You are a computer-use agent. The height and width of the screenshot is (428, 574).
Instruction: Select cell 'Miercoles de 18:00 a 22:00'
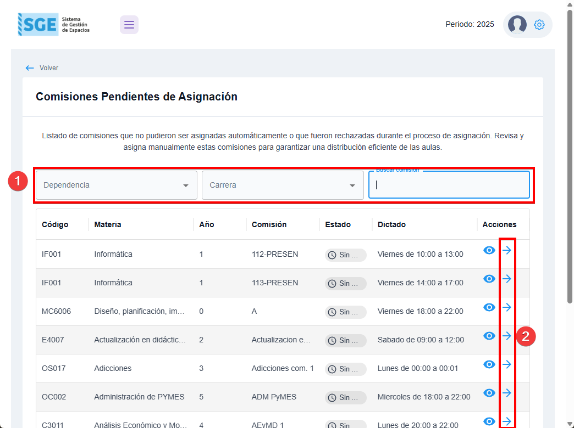(x=424, y=397)
